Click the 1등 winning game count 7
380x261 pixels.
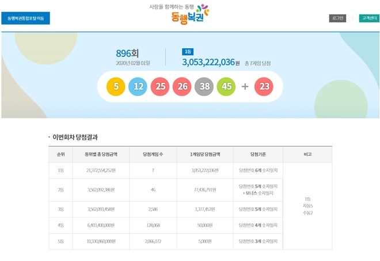[x=153, y=171]
